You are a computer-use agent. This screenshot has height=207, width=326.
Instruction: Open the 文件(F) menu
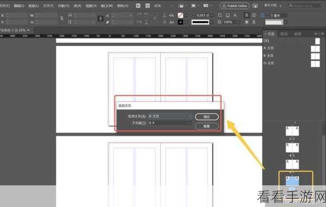[4, 6]
